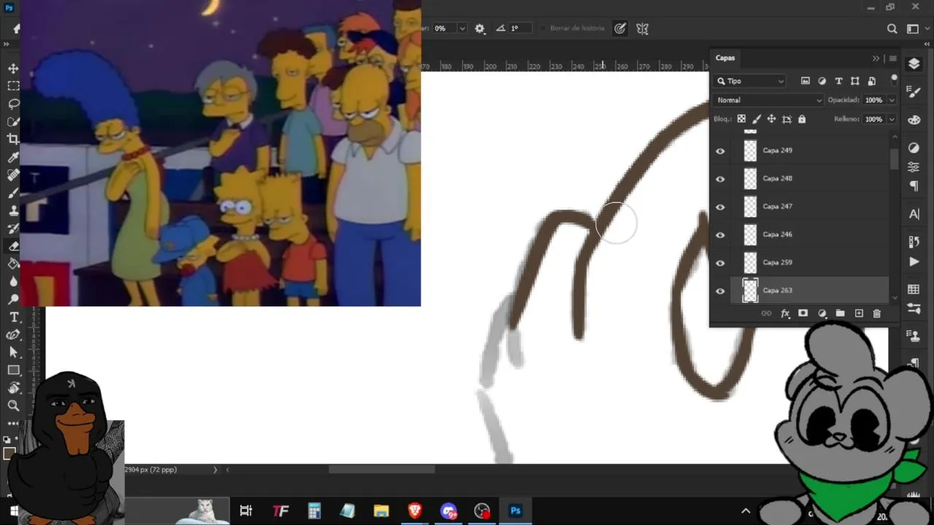Open the Relleno slider dropdown arrow

point(891,119)
